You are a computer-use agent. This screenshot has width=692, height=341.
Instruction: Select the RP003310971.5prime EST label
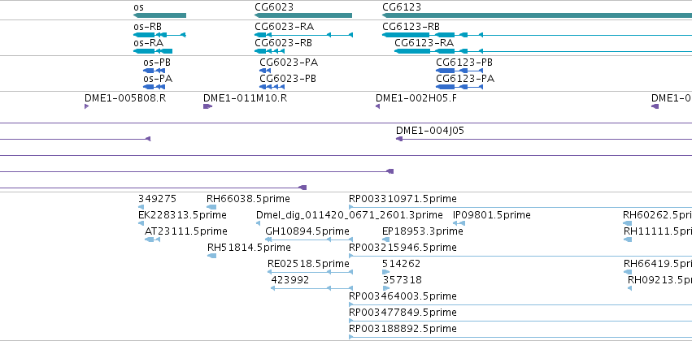click(x=403, y=199)
